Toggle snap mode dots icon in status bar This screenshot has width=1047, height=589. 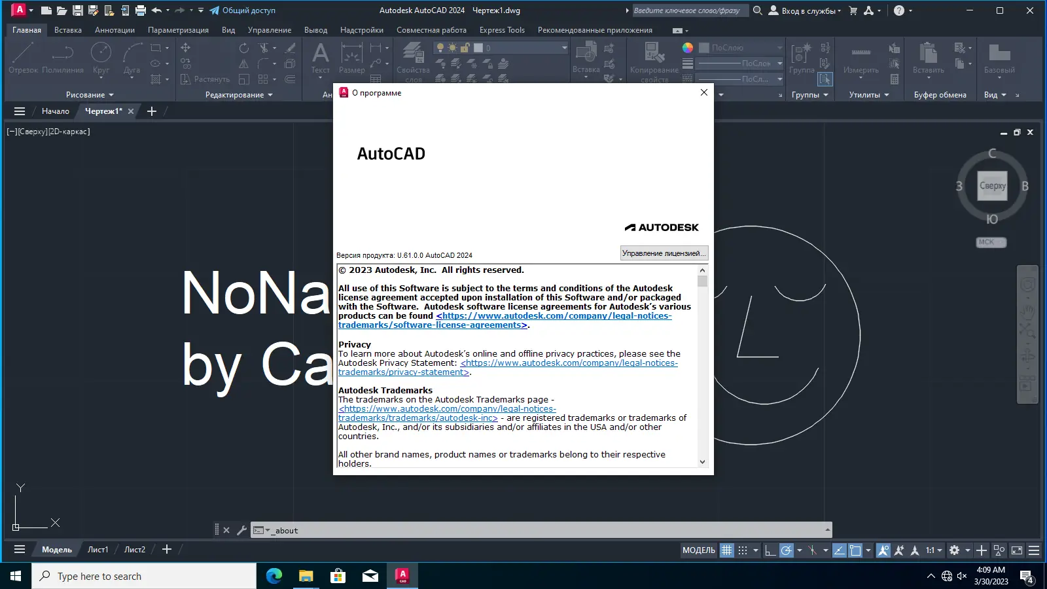[743, 550]
